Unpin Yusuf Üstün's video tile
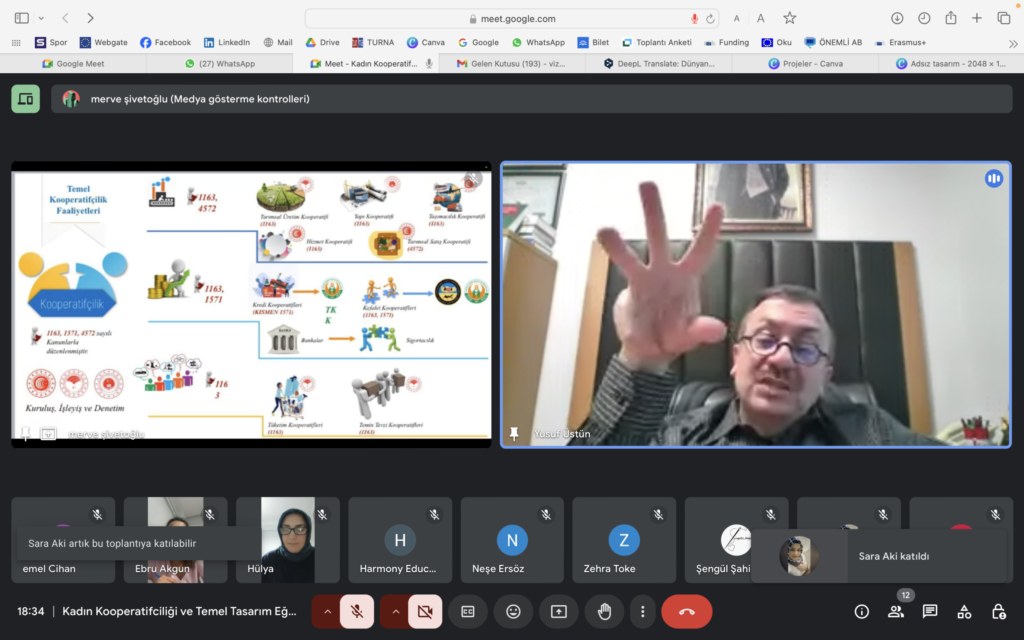The width and height of the screenshot is (1024, 640). [514, 434]
